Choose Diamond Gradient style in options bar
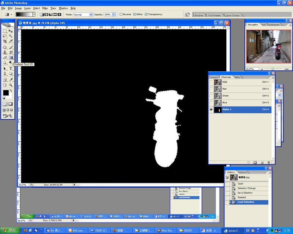The height and width of the screenshot is (234, 293). coord(59,14)
